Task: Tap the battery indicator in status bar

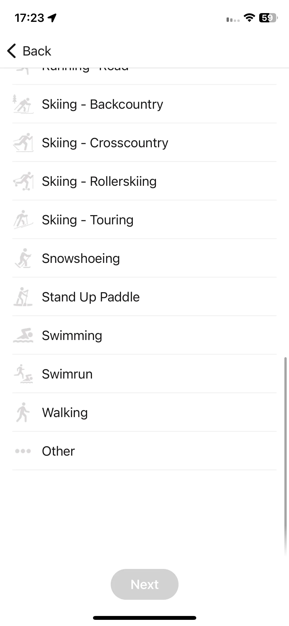Action: pyautogui.click(x=268, y=18)
